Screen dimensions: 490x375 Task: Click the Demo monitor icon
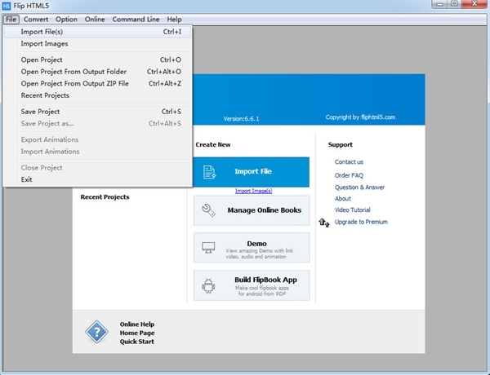(x=209, y=247)
